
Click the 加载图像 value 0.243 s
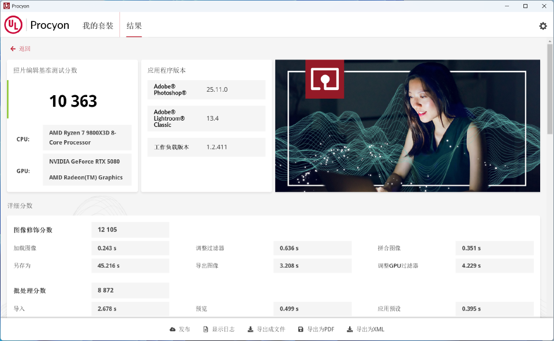click(x=130, y=248)
